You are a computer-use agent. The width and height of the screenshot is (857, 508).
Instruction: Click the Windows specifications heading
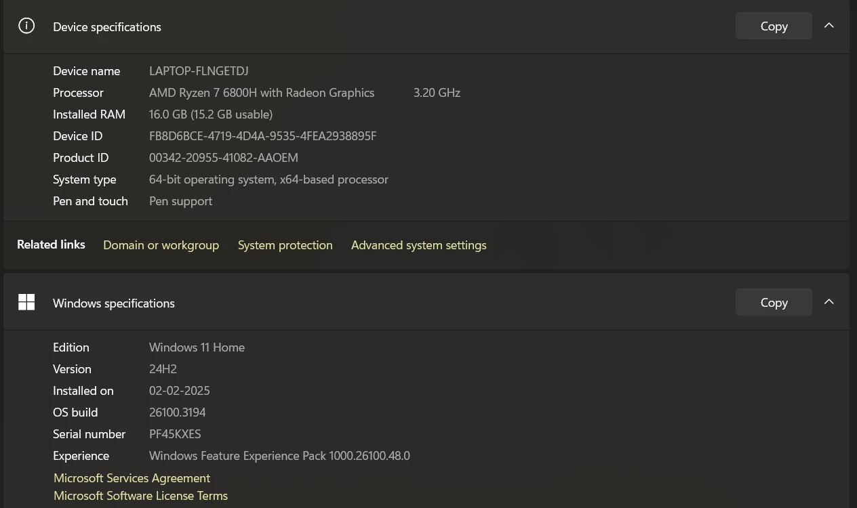[x=114, y=303]
